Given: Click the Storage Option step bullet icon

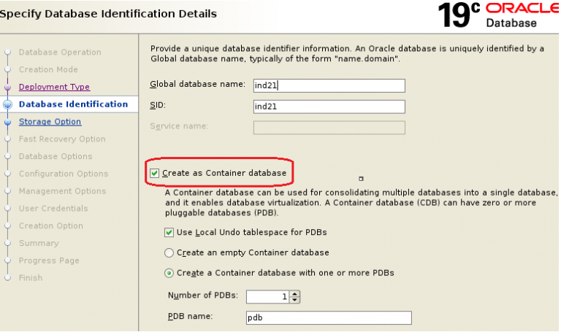Looking at the screenshot, I should 8,122.
